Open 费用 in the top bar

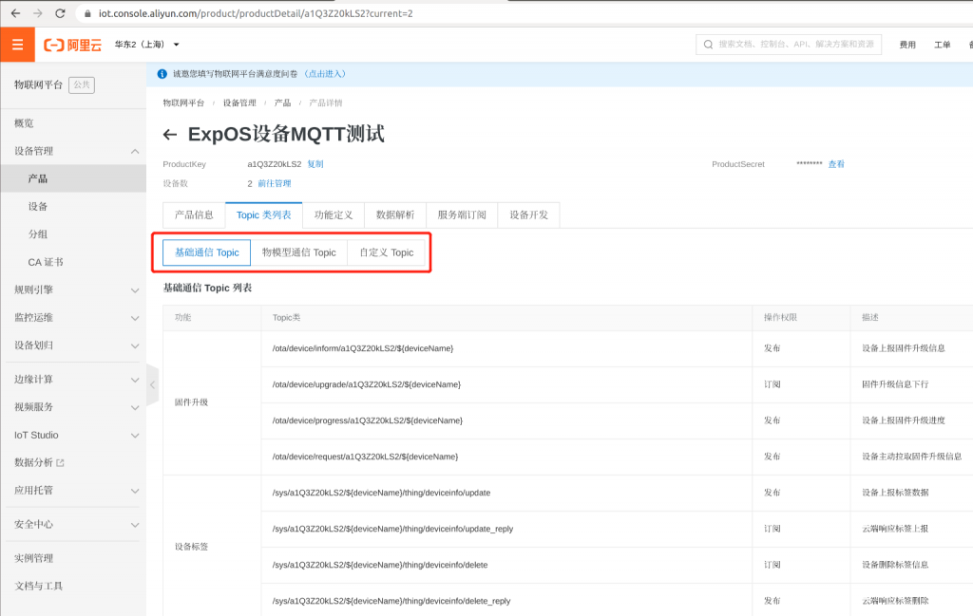click(907, 45)
